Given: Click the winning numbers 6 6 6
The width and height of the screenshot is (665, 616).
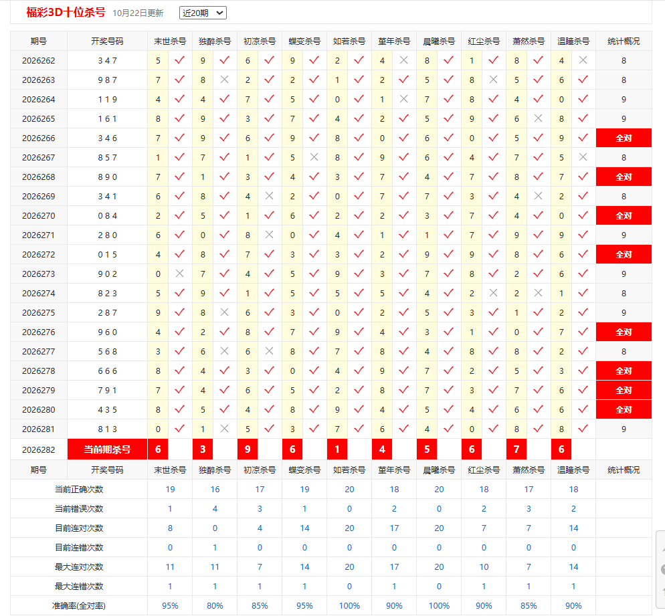Looking at the screenshot, I should (x=107, y=371).
